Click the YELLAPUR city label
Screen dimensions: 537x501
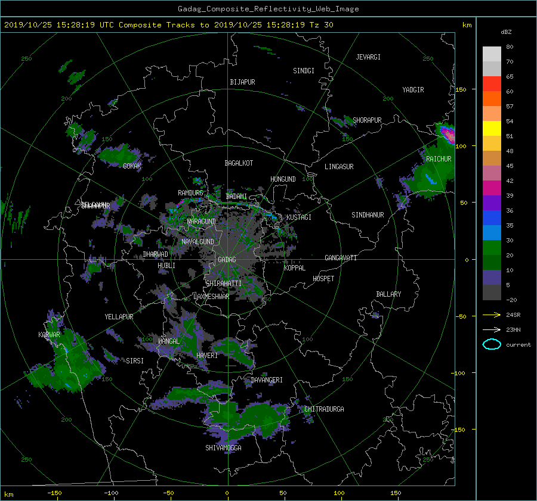click(119, 317)
